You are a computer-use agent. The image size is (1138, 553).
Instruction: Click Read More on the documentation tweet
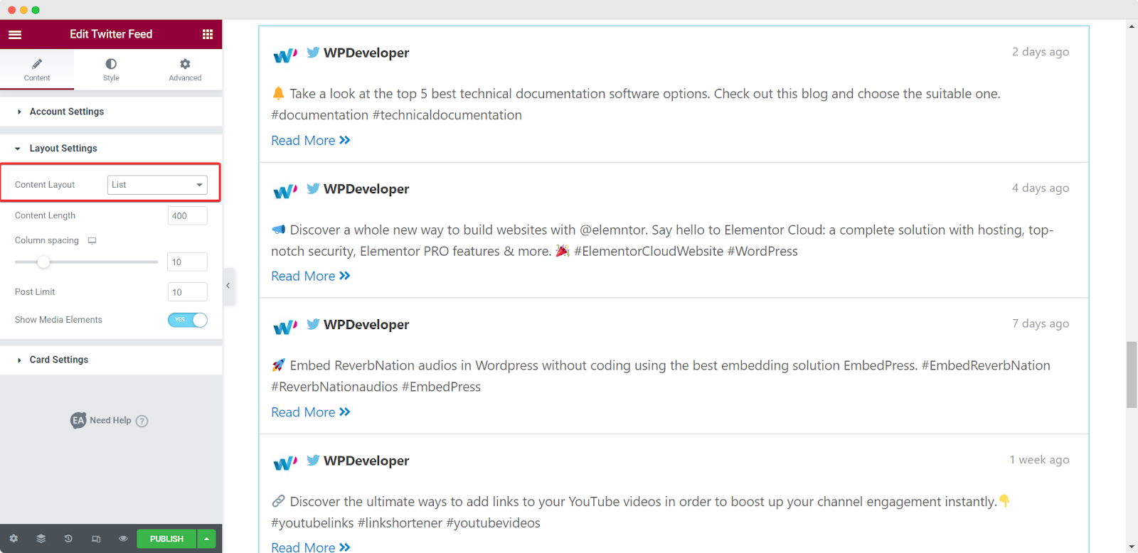coord(311,141)
